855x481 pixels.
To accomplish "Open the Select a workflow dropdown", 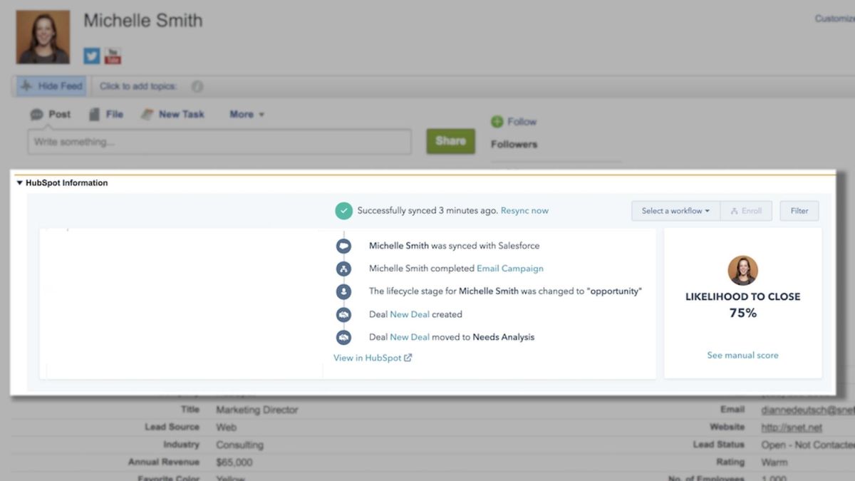I will point(675,210).
